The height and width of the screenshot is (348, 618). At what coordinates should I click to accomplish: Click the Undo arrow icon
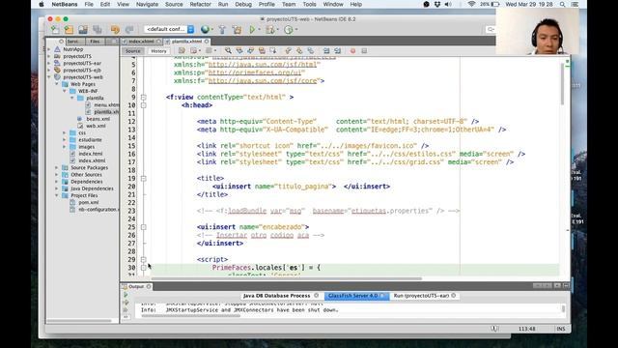pyautogui.click(x=115, y=30)
